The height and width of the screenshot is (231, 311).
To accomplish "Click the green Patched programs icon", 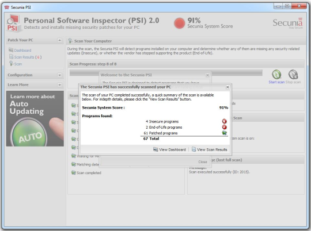I will point(225,133).
